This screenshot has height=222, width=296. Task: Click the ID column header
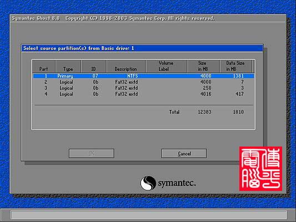(94, 67)
